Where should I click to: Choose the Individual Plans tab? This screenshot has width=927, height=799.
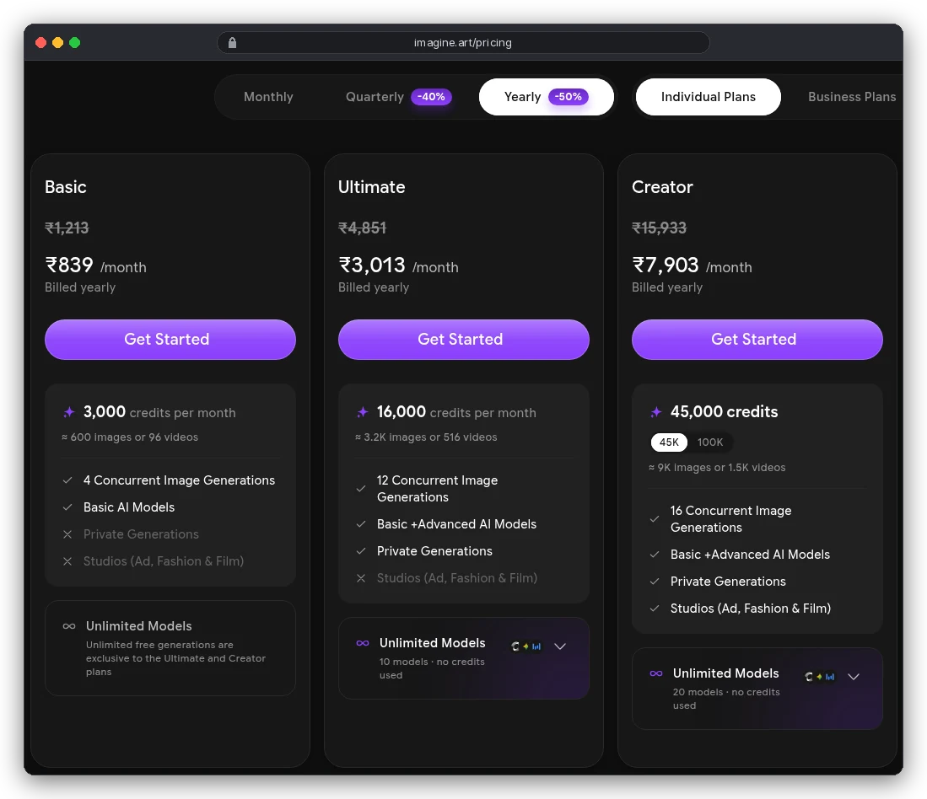click(709, 97)
